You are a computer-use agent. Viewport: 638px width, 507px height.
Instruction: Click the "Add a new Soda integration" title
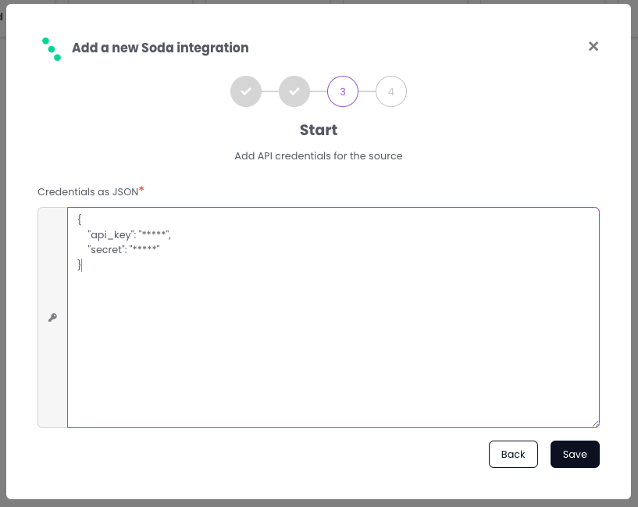(160, 48)
